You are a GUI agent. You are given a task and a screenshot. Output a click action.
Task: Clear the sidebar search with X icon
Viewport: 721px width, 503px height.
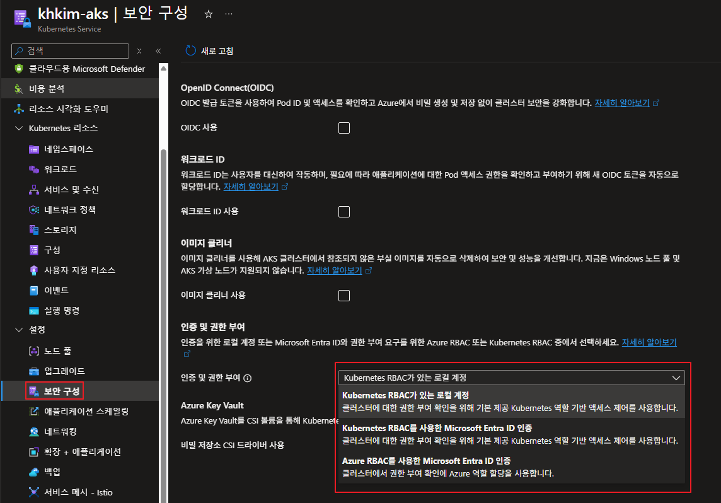click(x=139, y=51)
